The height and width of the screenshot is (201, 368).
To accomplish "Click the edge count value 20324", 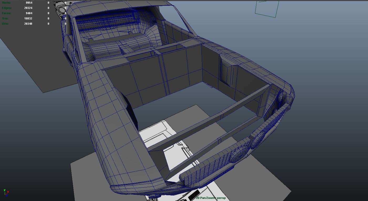I will 28,8.
